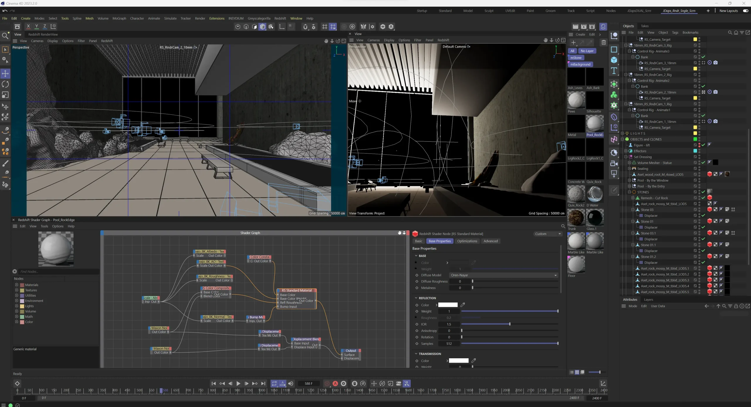Viewport: 751px width, 407px height.
Task: Expand the Materials node category
Action: tap(17, 285)
